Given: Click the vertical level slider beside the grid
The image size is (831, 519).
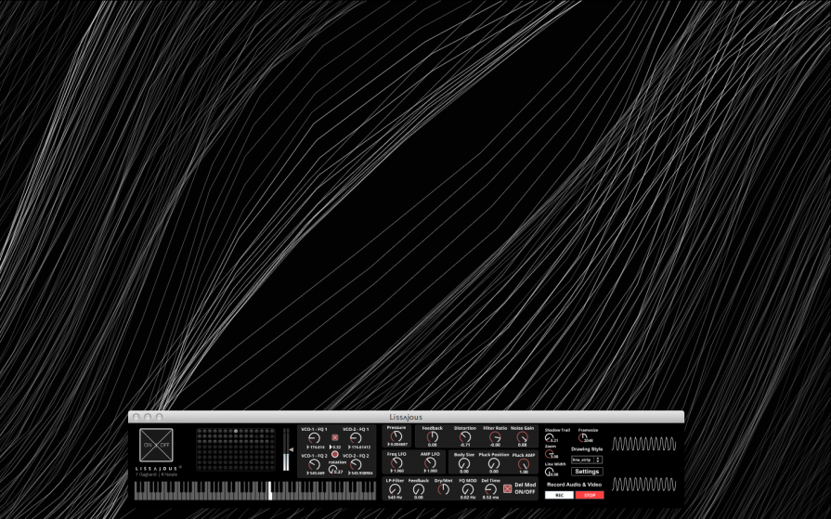Looking at the screenshot, I should (x=286, y=449).
